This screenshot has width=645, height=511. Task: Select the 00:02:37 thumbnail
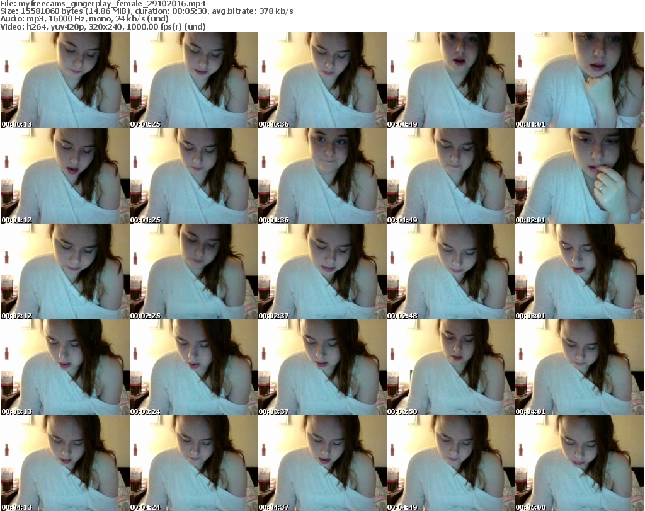(x=322, y=272)
